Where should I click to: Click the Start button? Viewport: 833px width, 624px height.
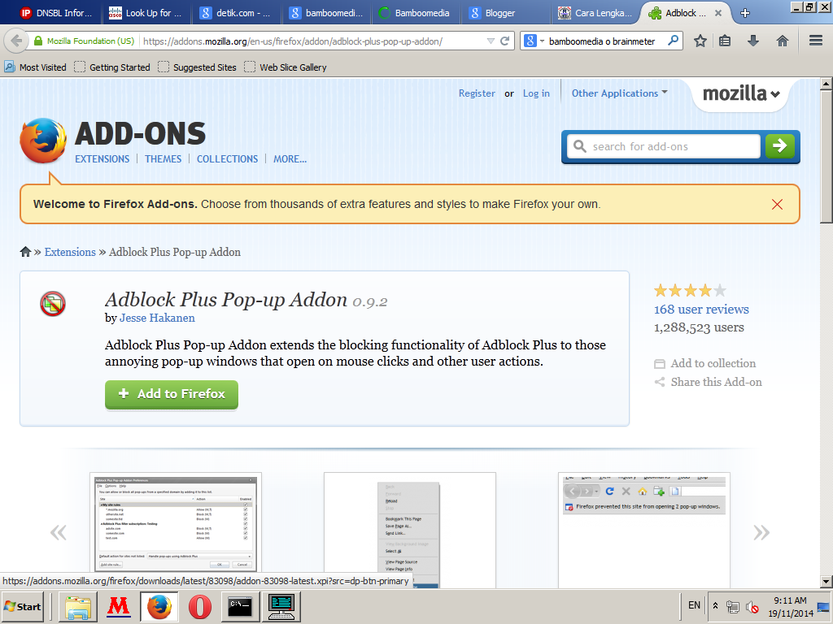(23, 606)
